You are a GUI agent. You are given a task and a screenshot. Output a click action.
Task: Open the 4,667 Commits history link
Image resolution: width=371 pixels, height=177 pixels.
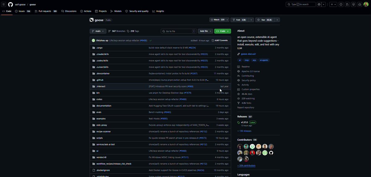point(220,40)
